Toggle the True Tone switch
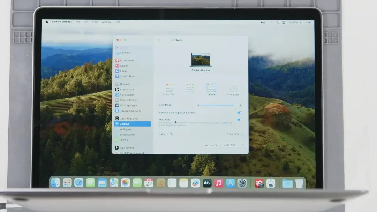Viewport: 377px width, 212px height. [240, 120]
